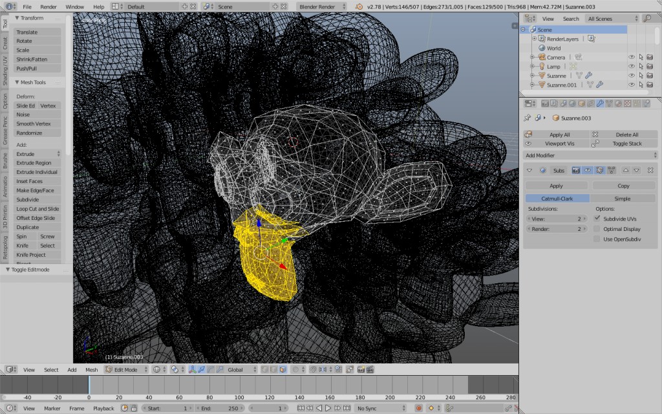Click the Help menu
Image resolution: width=662 pixels, height=414 pixels.
pos(98,6)
